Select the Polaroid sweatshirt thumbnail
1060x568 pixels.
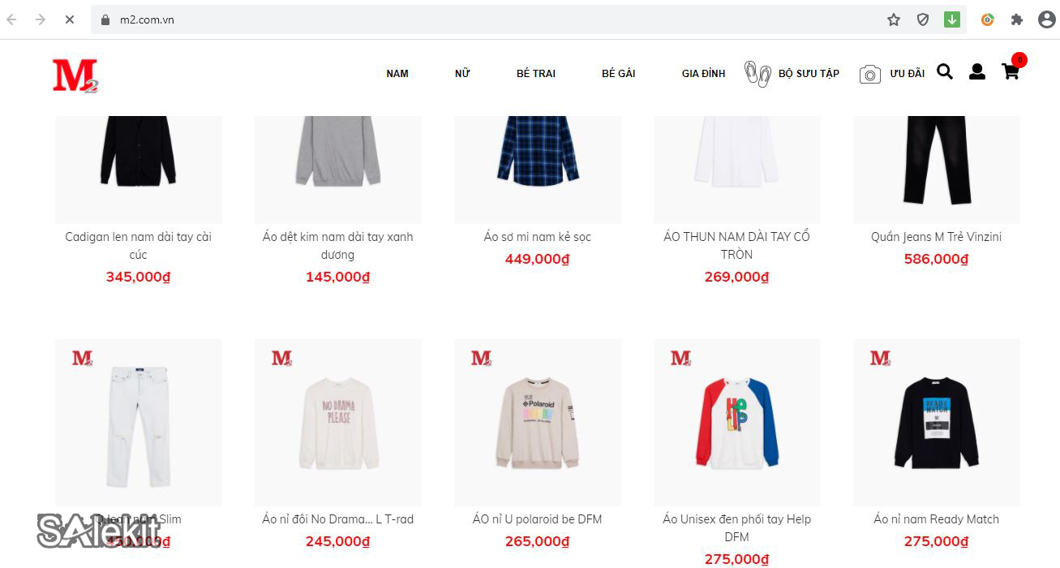[x=538, y=423]
